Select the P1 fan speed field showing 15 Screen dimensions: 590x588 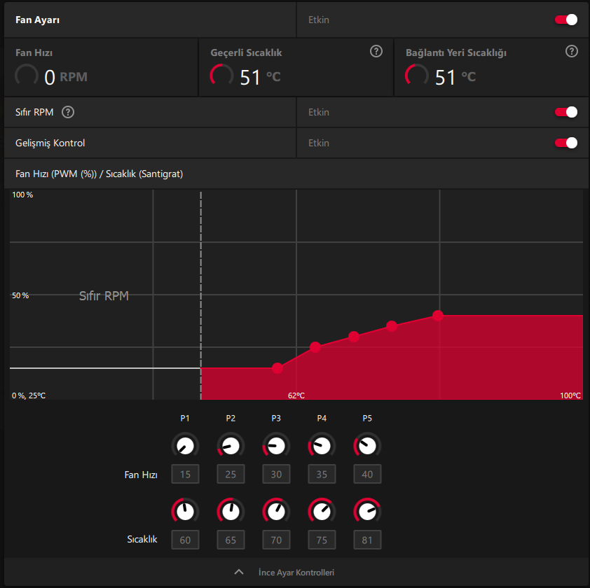(185, 474)
